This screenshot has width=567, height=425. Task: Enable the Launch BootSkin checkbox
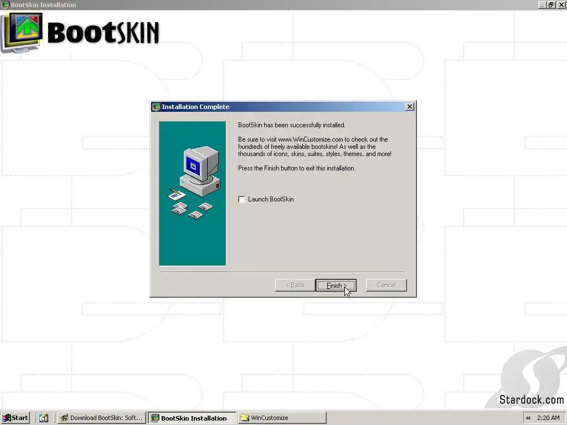click(241, 199)
